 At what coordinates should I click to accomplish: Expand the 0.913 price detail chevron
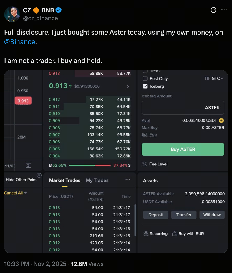[128, 86]
